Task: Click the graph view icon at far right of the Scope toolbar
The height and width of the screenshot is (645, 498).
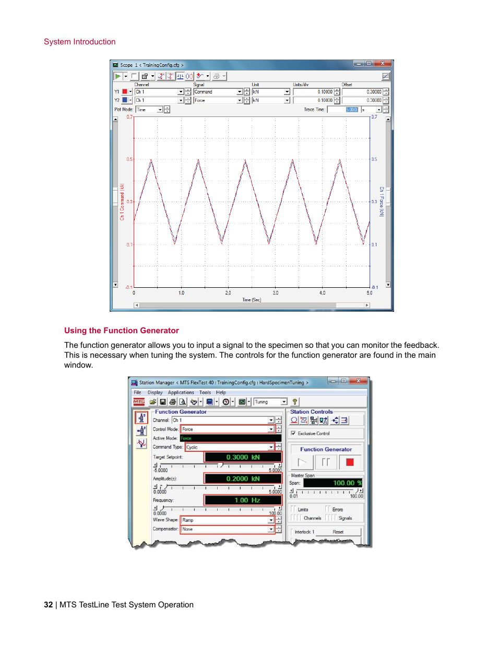Action: (x=386, y=76)
